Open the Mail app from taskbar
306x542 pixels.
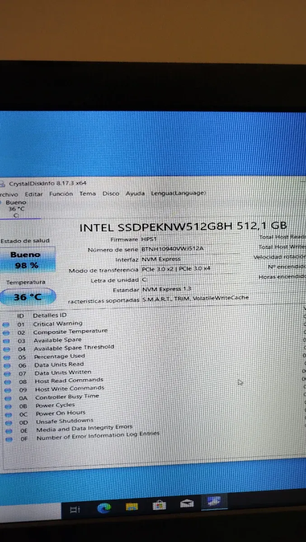187,503
